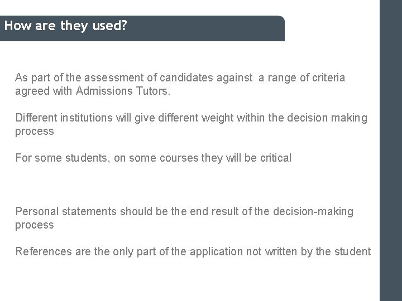Click the line starting 'Different institutions will give'

coord(191,118)
